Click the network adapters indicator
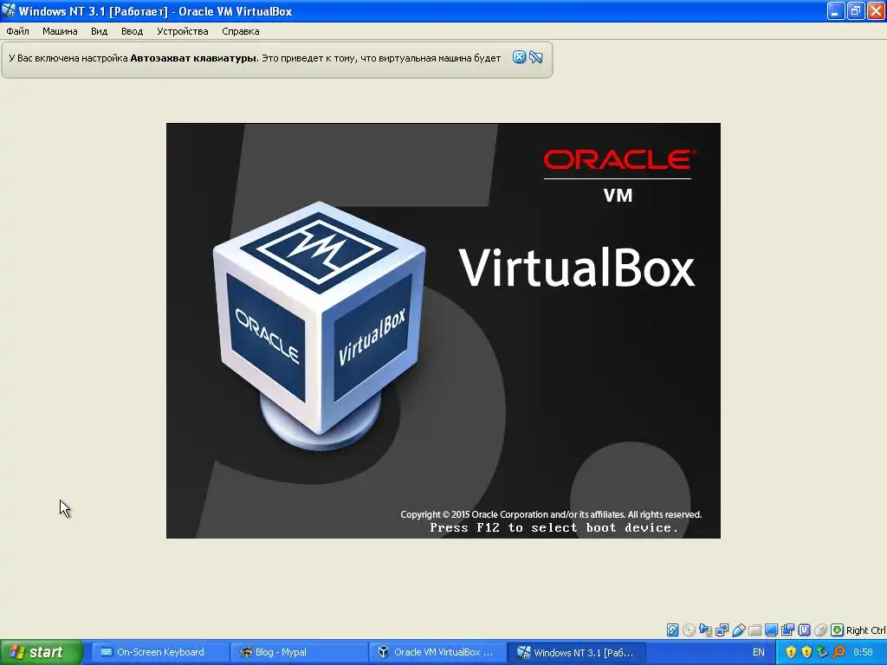 pos(722,630)
